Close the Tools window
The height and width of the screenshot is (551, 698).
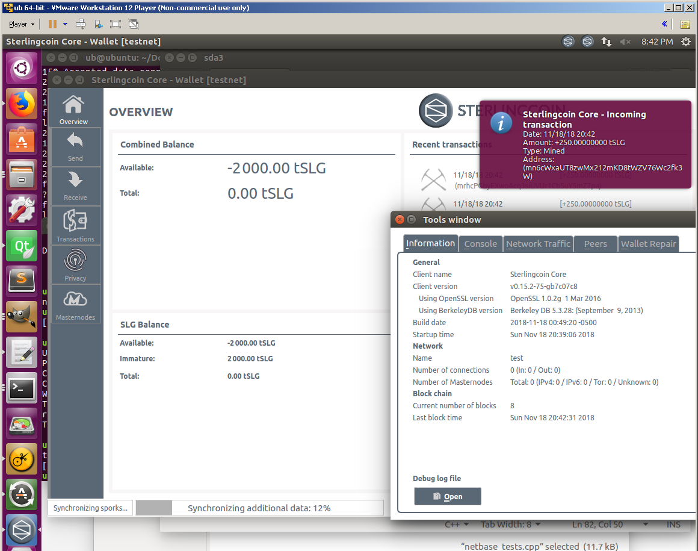[400, 219]
